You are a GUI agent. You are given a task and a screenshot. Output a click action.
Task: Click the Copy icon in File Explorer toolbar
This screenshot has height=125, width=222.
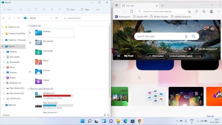coord(28,10)
